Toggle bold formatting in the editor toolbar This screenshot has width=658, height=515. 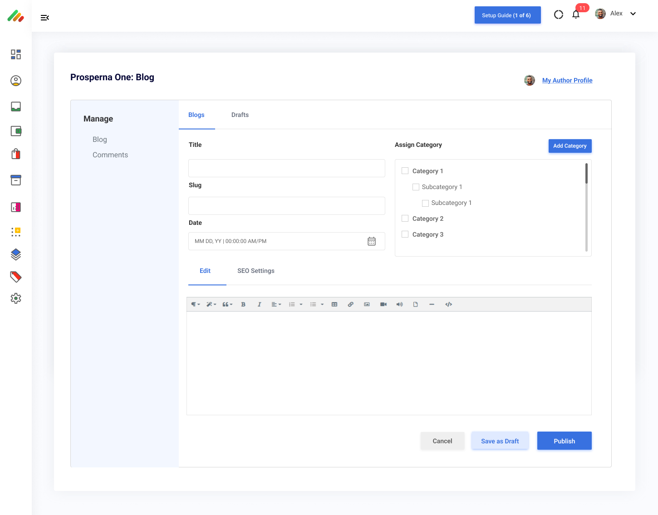click(x=243, y=305)
